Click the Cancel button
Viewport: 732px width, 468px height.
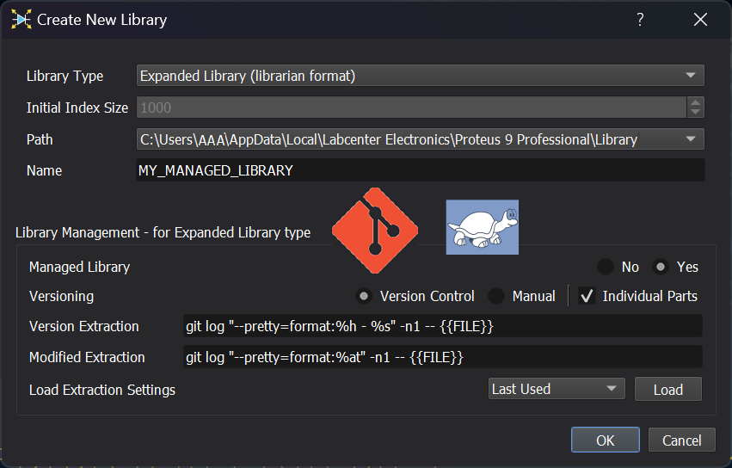pyautogui.click(x=681, y=440)
